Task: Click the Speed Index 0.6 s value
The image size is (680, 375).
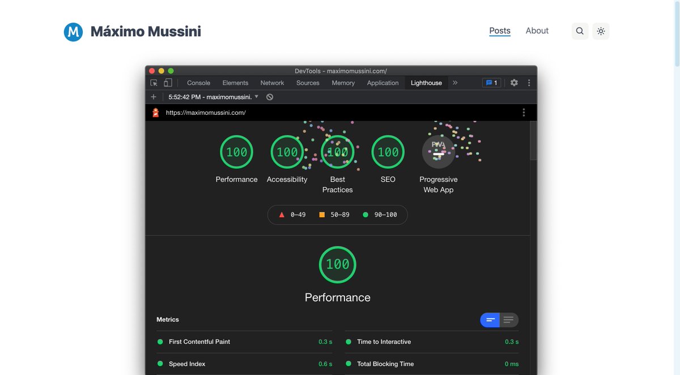Action: [325, 364]
